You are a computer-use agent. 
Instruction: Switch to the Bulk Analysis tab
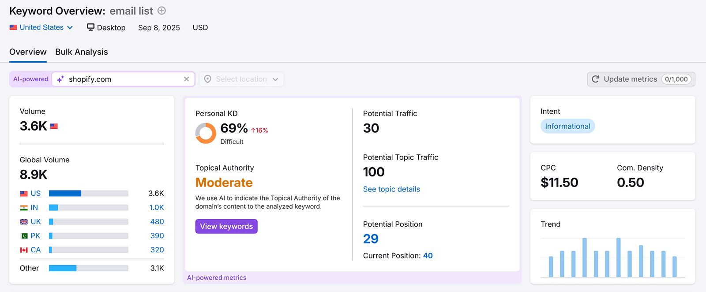point(81,52)
